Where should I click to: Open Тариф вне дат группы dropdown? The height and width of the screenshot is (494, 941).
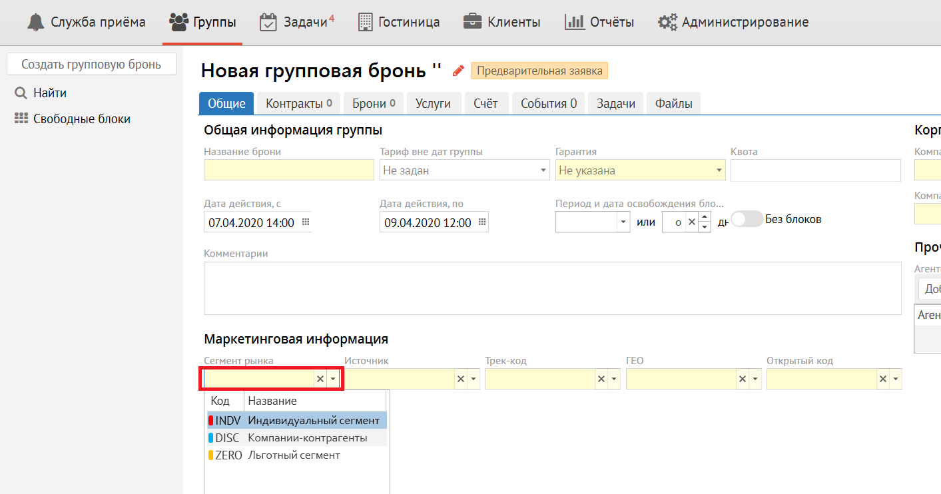[543, 170]
